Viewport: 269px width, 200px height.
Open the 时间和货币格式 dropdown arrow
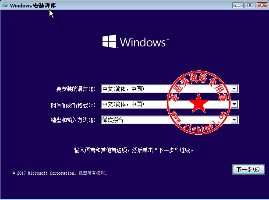[x=234, y=104]
